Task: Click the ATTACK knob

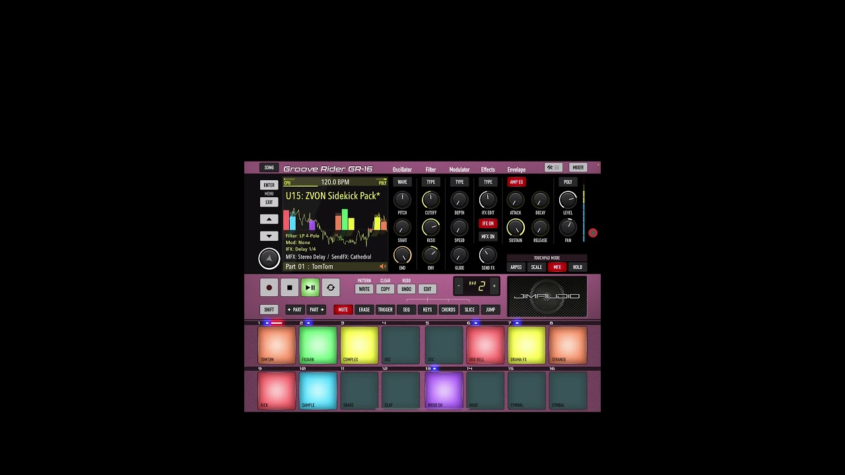Action: click(x=516, y=199)
